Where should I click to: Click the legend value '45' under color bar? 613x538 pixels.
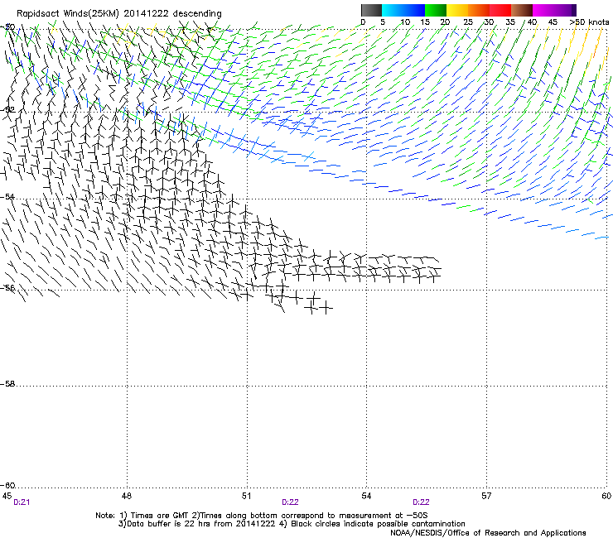pyautogui.click(x=553, y=22)
